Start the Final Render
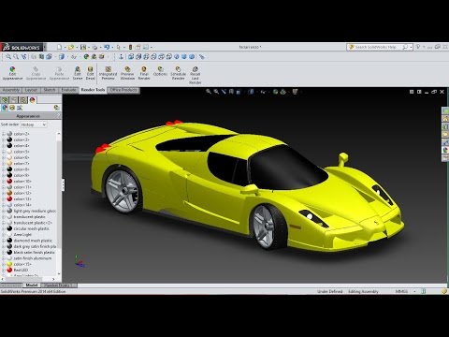 pos(144,73)
